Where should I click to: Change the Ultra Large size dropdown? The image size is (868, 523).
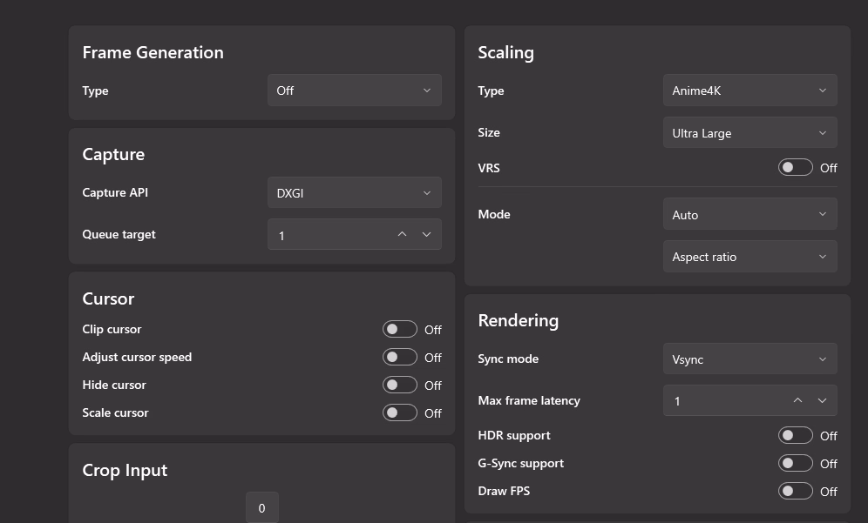pyautogui.click(x=749, y=133)
